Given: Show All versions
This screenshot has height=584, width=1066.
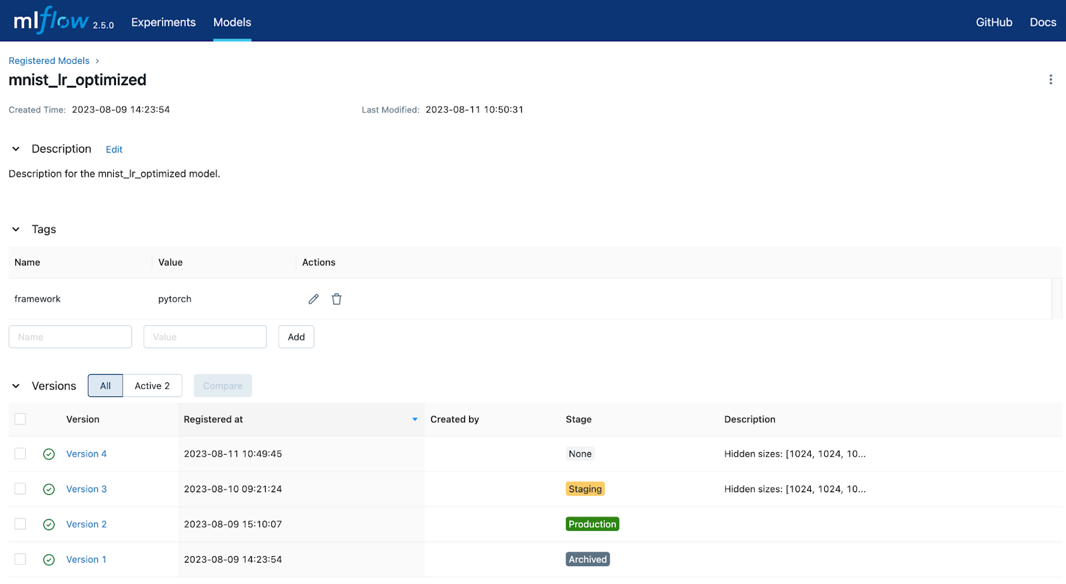Looking at the screenshot, I should (105, 386).
